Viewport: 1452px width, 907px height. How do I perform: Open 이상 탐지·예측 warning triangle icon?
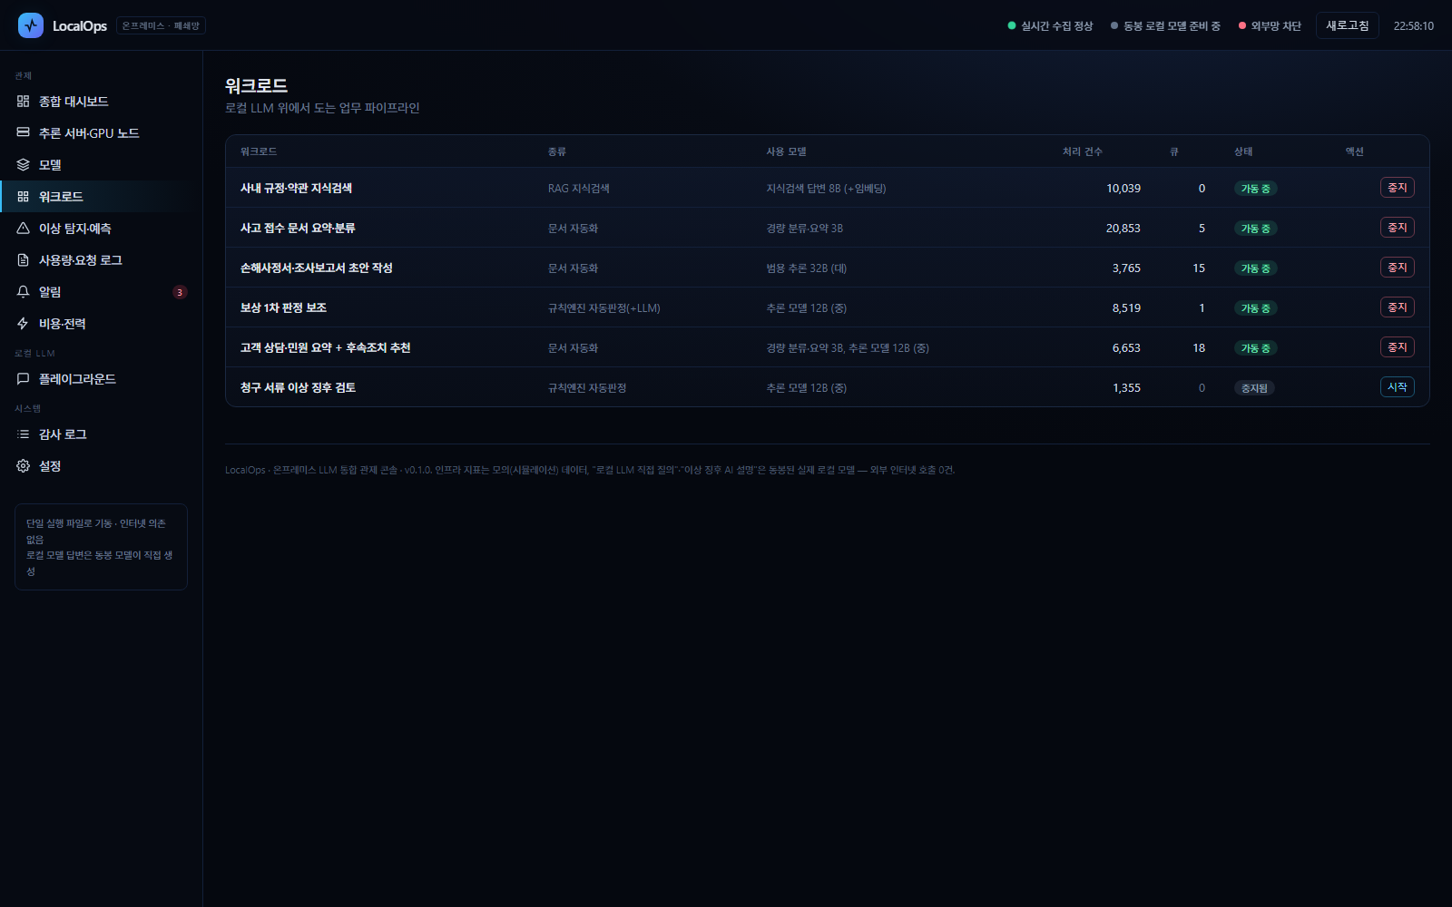24,229
